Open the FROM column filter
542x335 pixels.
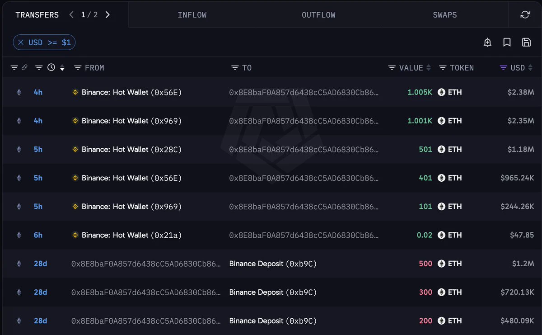78,68
